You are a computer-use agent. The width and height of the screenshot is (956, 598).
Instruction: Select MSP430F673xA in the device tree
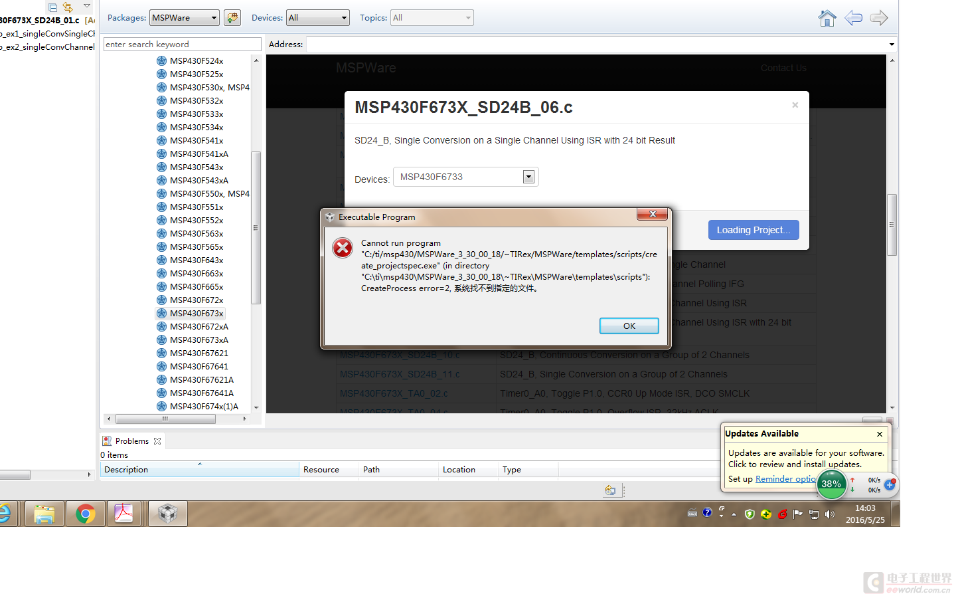(x=199, y=340)
